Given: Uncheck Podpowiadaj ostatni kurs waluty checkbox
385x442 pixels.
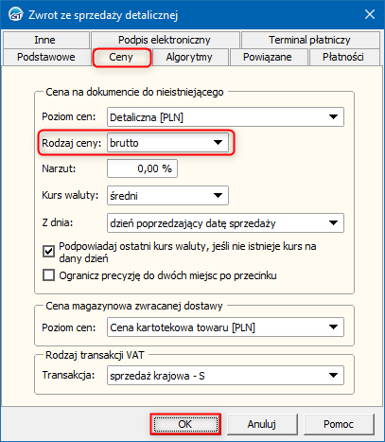Looking at the screenshot, I should [x=48, y=252].
